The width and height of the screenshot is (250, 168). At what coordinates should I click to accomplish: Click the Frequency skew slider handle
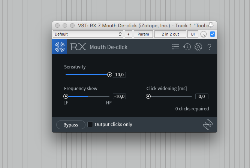click(x=66, y=96)
